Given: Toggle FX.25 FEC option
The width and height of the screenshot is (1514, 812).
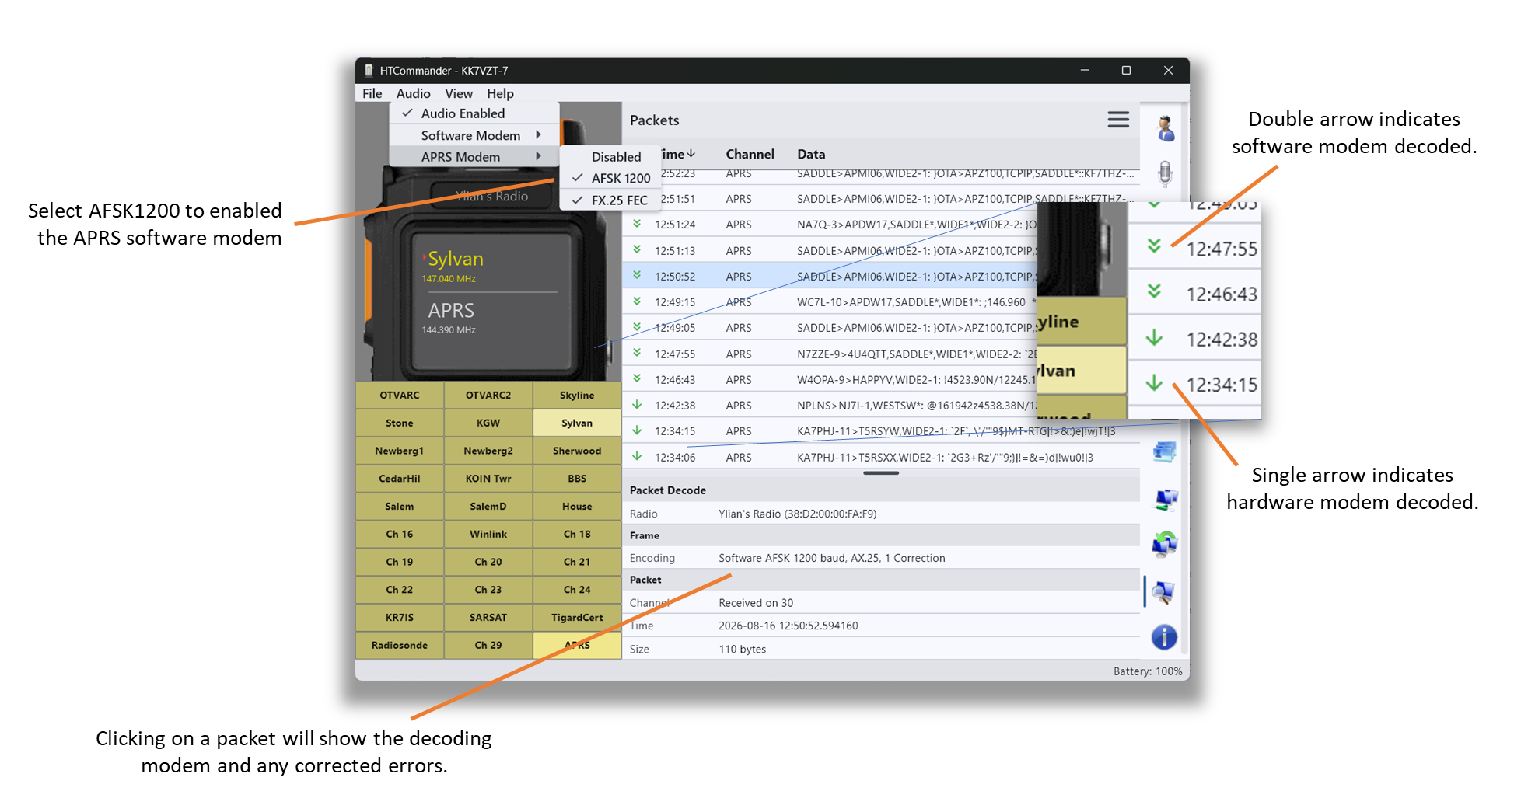Looking at the screenshot, I should click(x=610, y=200).
